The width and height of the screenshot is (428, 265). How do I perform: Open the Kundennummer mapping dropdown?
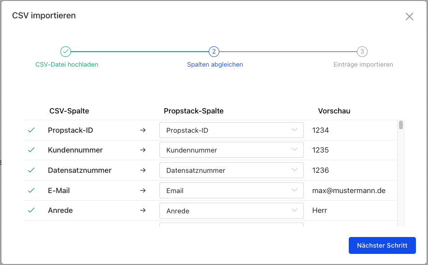(231, 150)
